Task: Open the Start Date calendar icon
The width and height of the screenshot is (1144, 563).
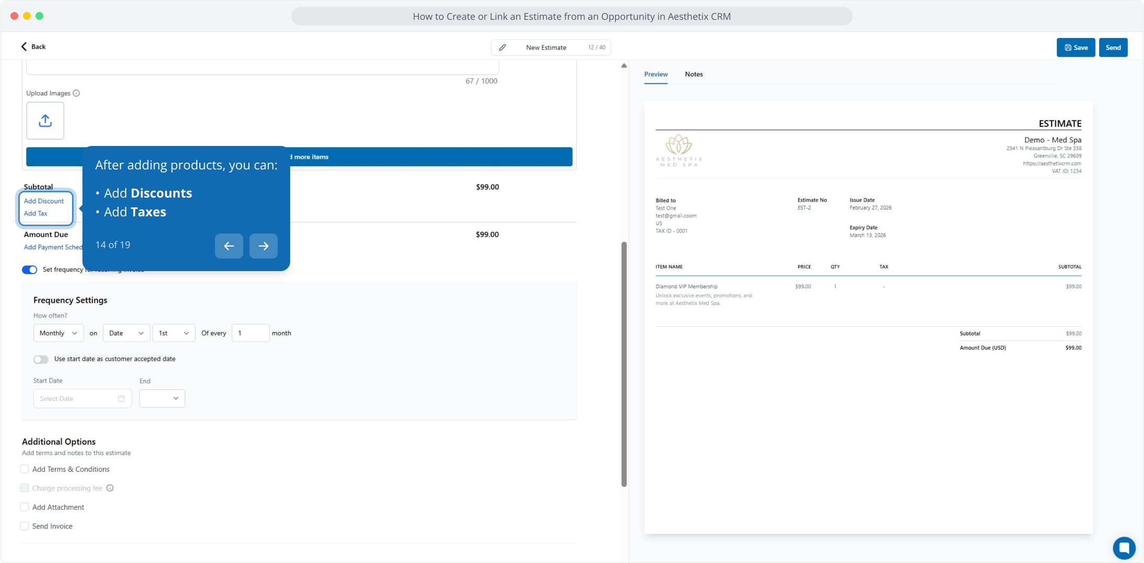Action: tap(121, 399)
